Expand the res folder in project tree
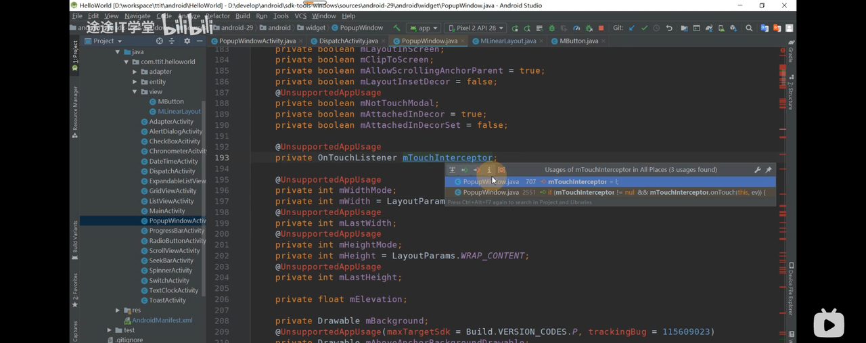Viewport: 866px width, 343px height. 118,311
